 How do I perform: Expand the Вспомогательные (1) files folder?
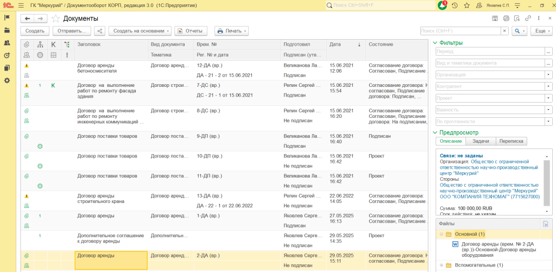(441, 265)
